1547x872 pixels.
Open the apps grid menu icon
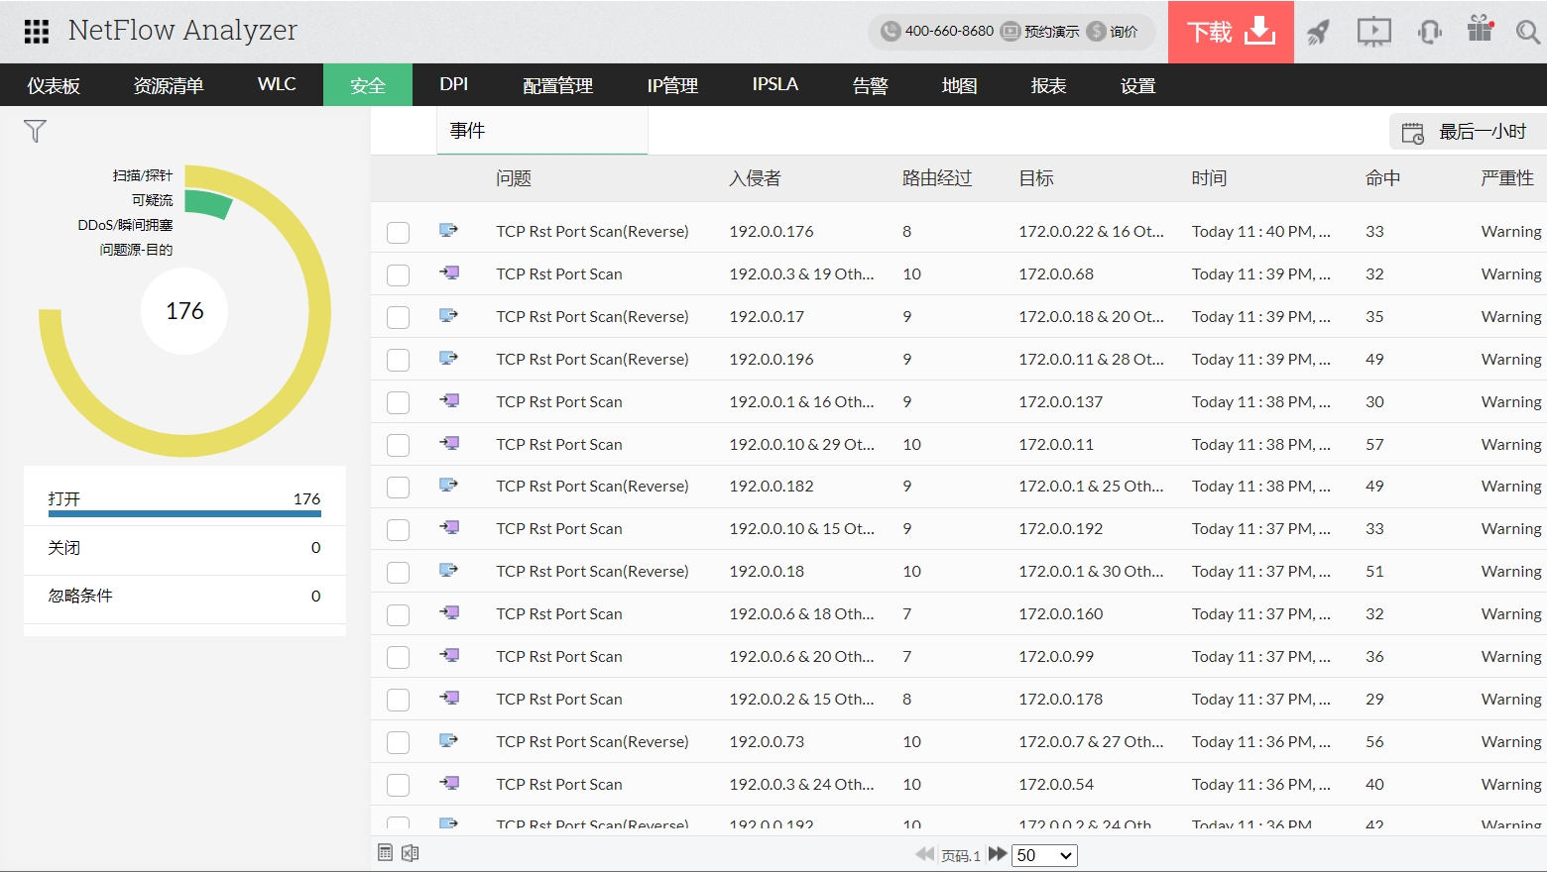click(x=37, y=32)
